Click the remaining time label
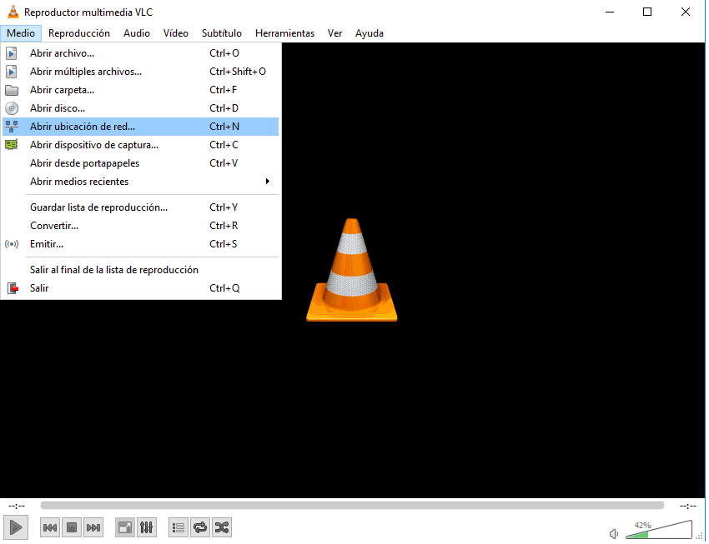Image resolution: width=709 pixels, height=544 pixels. click(x=688, y=506)
